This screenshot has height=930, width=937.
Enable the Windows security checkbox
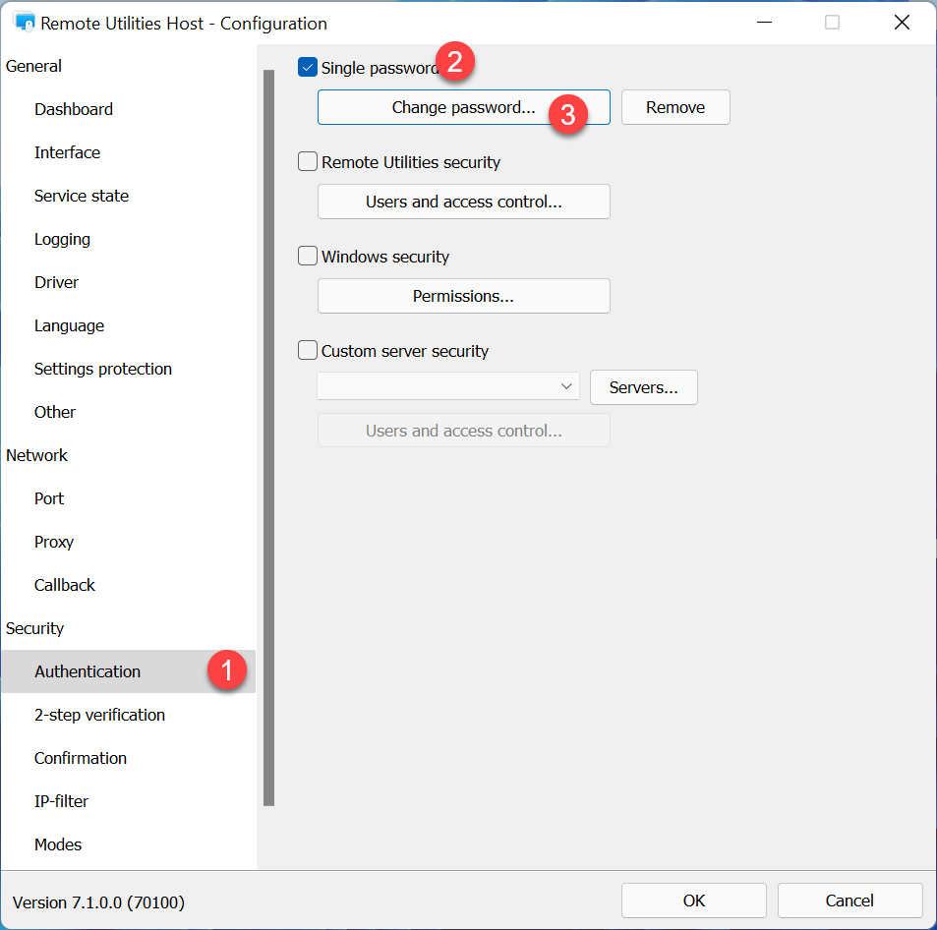pyautogui.click(x=308, y=257)
